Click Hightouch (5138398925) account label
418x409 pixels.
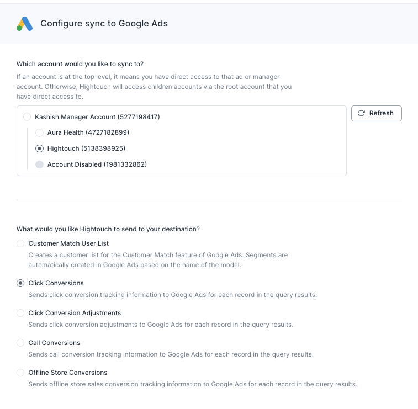point(86,148)
